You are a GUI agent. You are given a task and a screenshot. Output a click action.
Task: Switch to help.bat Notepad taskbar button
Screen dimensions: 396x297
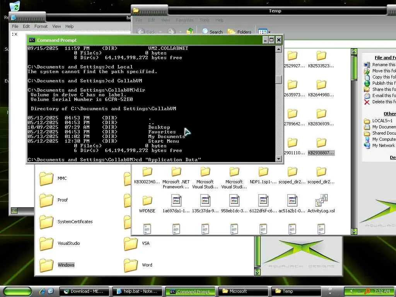pos(137,292)
